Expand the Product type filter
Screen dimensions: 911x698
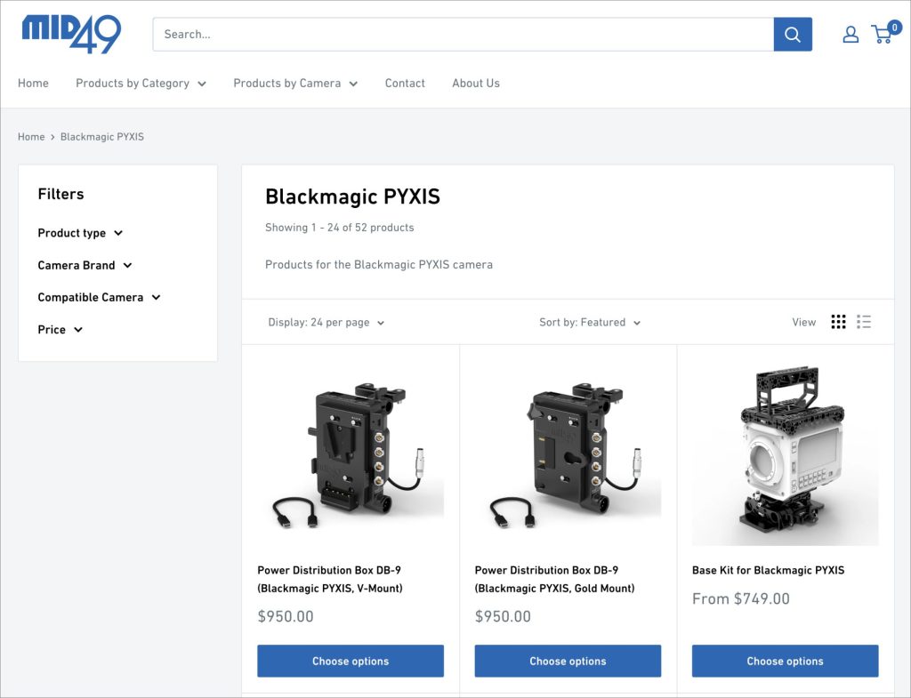click(80, 233)
